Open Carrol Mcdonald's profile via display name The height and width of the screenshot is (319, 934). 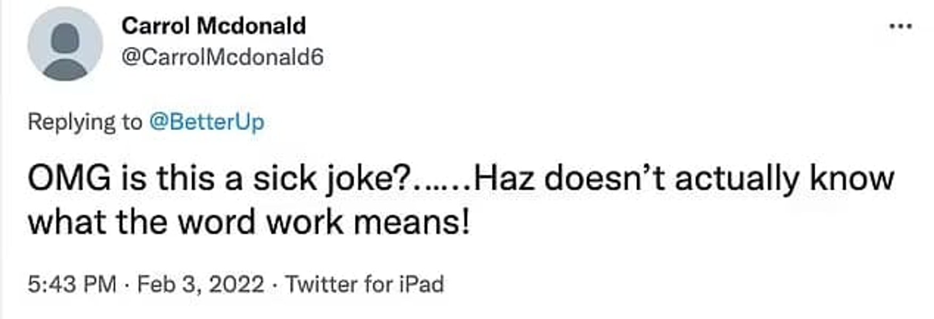pyautogui.click(x=214, y=26)
